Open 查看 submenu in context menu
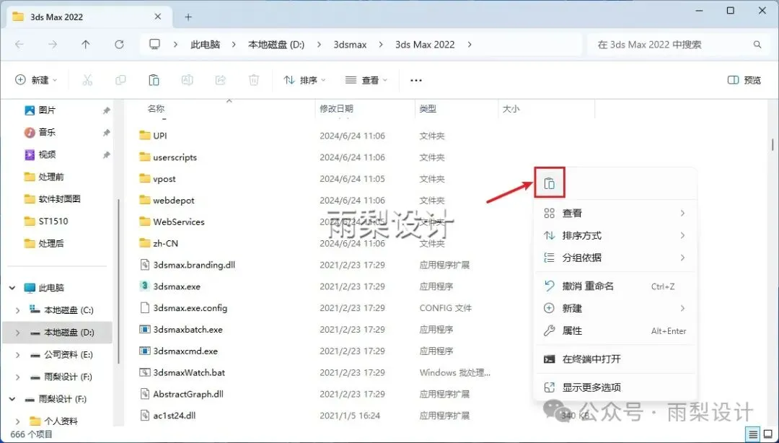779x443 pixels. [615, 214]
